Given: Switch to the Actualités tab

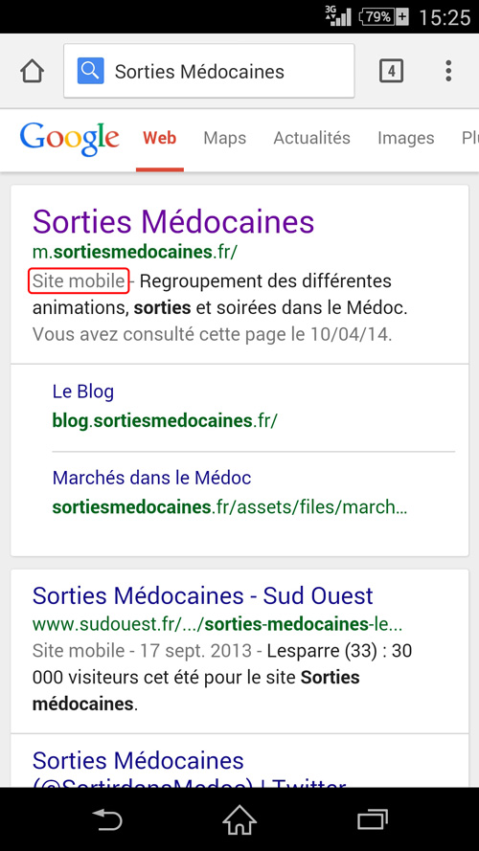Looking at the screenshot, I should pyautogui.click(x=311, y=138).
